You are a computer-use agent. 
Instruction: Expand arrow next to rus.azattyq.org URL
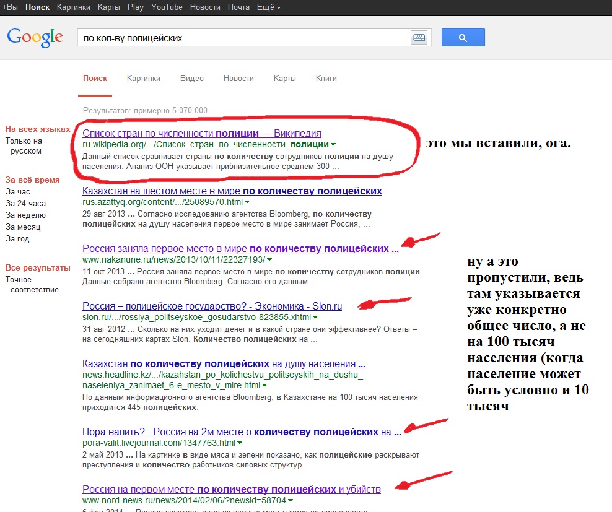coord(247,202)
